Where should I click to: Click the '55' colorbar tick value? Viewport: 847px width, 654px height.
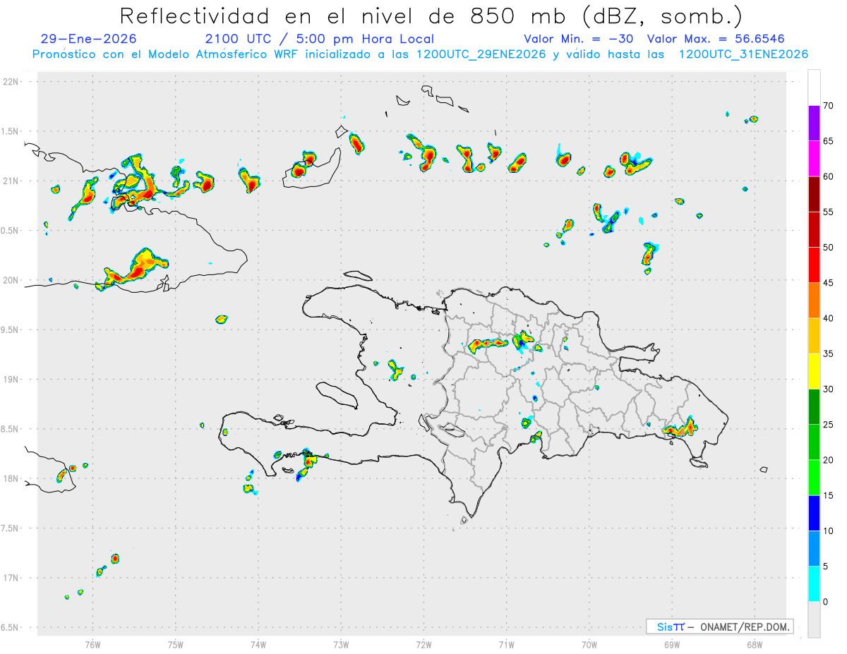[x=829, y=212]
